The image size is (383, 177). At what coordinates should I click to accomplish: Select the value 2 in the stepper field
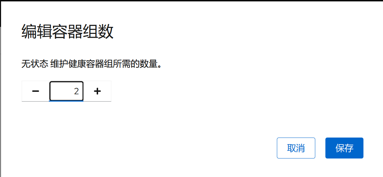pos(76,91)
